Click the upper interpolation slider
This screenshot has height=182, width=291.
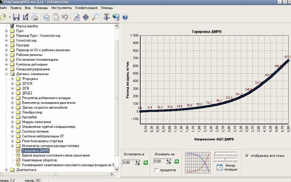coord(226,153)
